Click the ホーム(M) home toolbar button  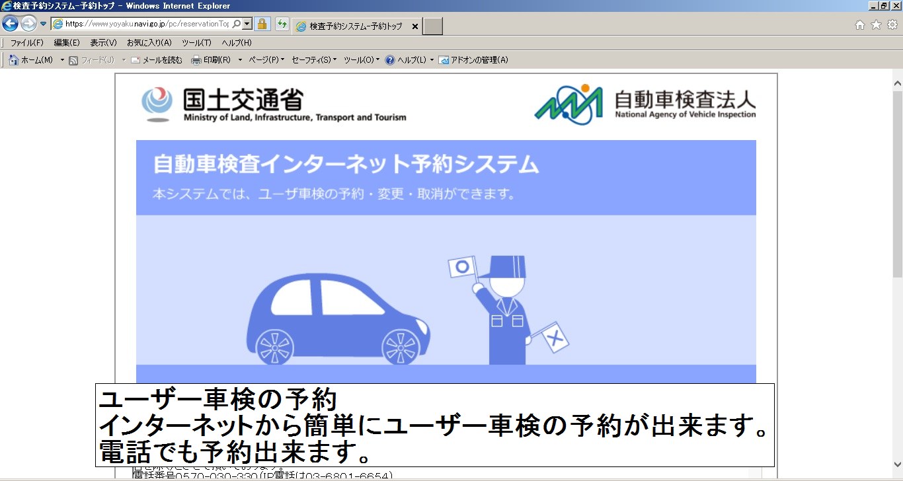31,60
